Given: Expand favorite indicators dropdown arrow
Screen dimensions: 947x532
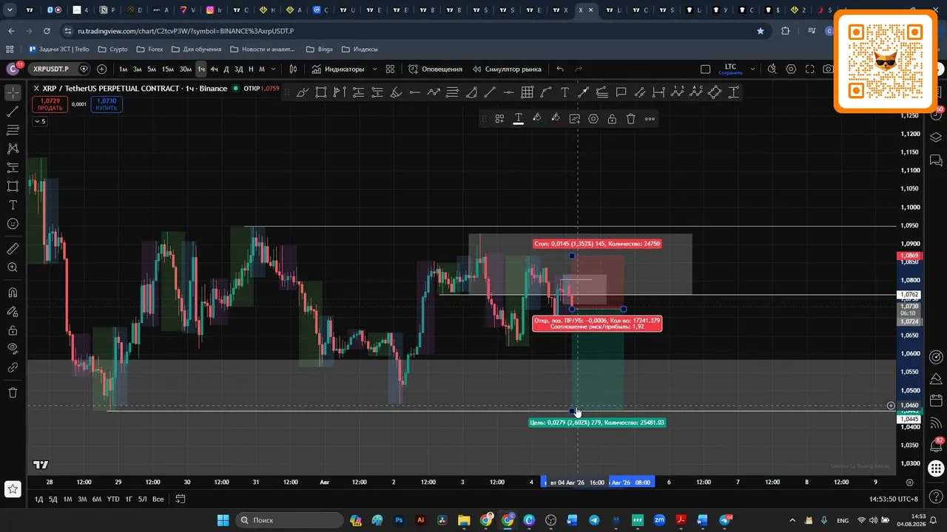Looking at the screenshot, I should [x=374, y=69].
